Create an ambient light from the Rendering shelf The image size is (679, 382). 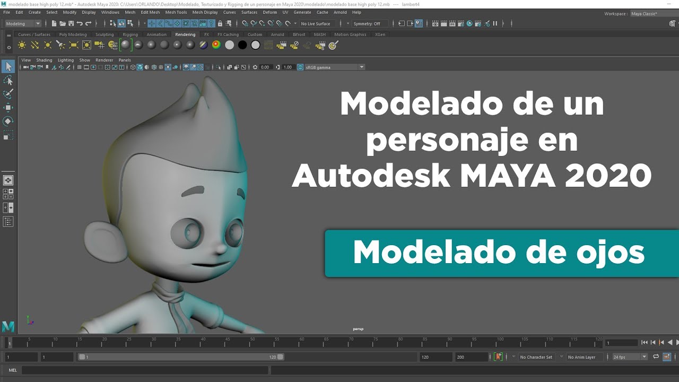[22, 45]
